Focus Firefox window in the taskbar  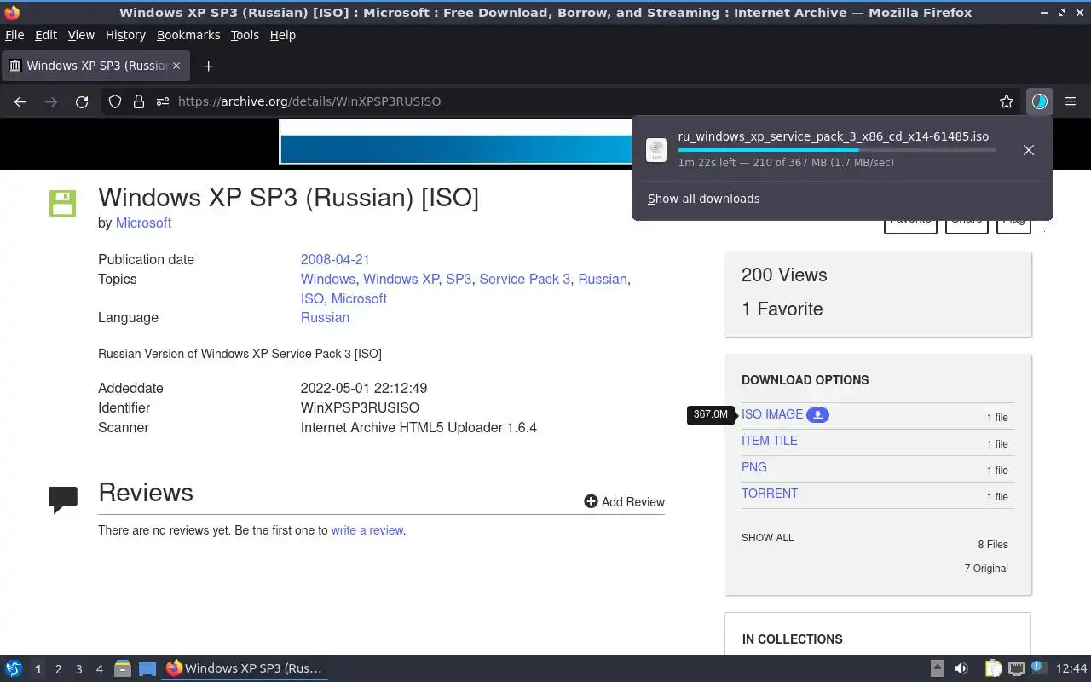click(245, 668)
